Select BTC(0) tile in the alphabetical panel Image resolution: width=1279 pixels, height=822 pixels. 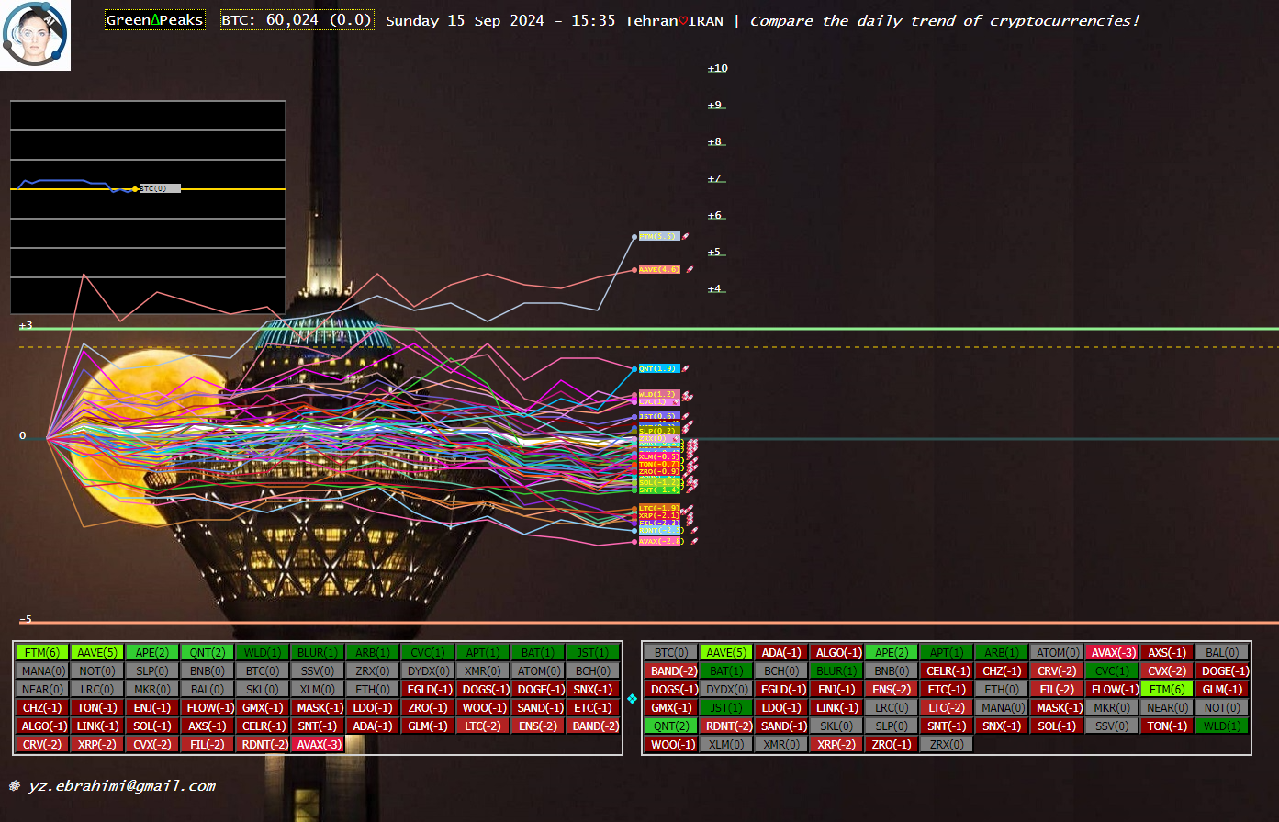pos(671,653)
